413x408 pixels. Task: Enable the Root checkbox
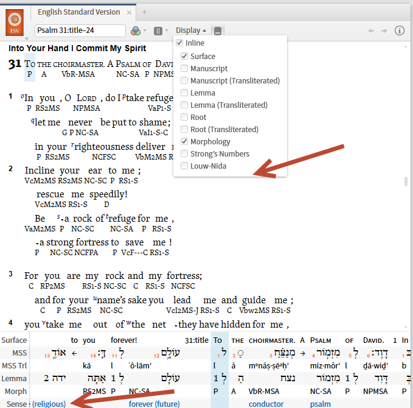184,117
